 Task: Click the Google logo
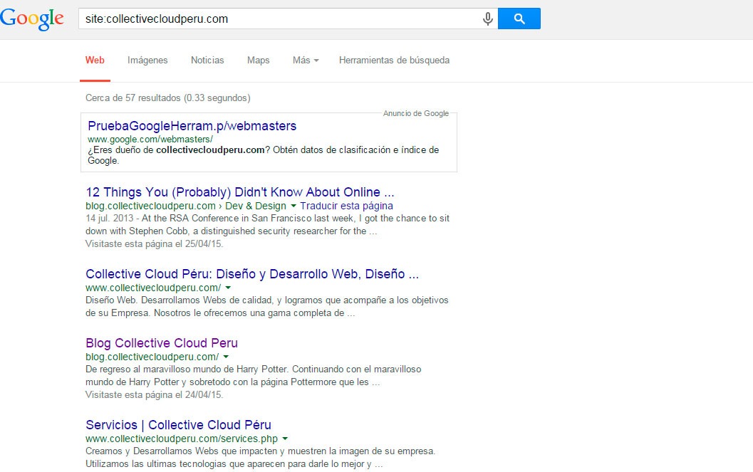(31, 19)
